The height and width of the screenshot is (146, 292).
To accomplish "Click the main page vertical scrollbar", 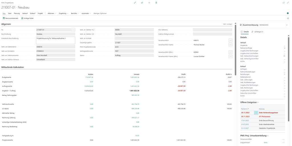I will [x=236, y=50].
